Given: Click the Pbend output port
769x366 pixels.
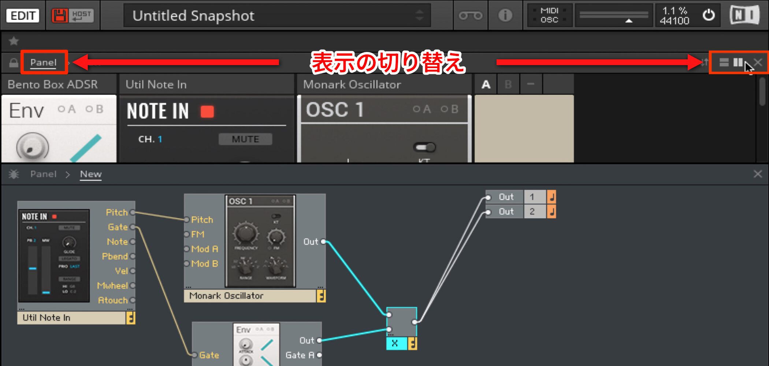Looking at the screenshot, I should 133,256.
